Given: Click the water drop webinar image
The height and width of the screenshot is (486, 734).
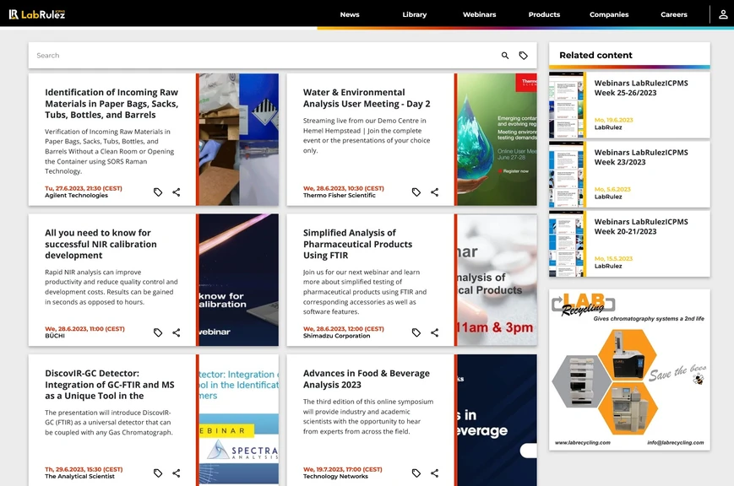Looking at the screenshot, I should [497, 139].
